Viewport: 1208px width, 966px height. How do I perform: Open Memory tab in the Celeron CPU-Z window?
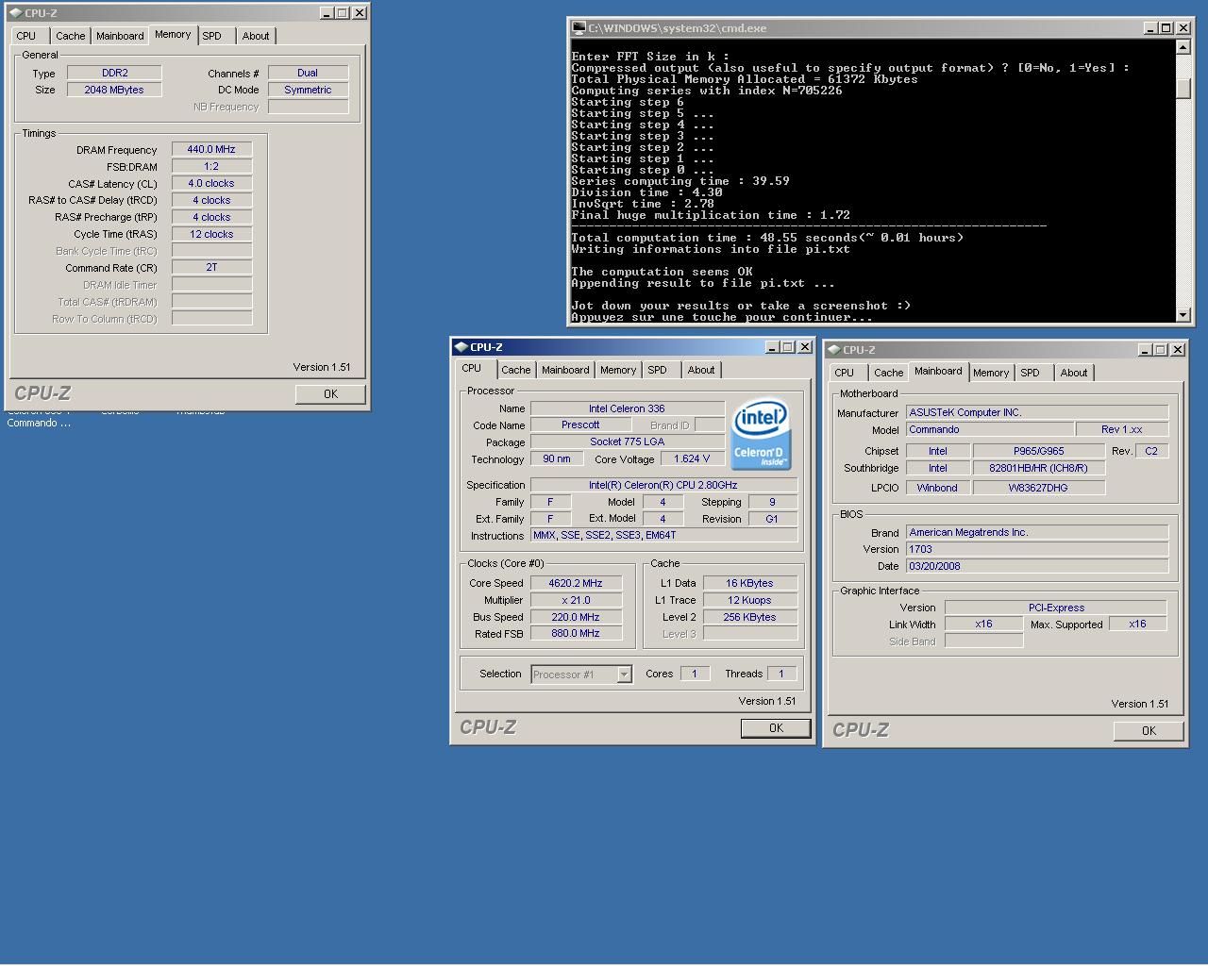[x=618, y=370]
